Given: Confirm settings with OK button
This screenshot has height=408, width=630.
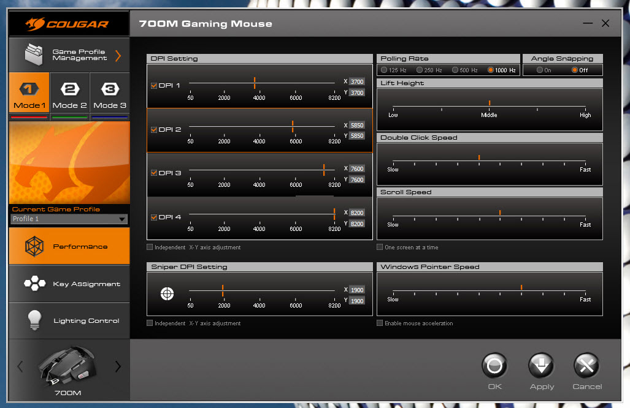Looking at the screenshot, I should pyautogui.click(x=494, y=366).
